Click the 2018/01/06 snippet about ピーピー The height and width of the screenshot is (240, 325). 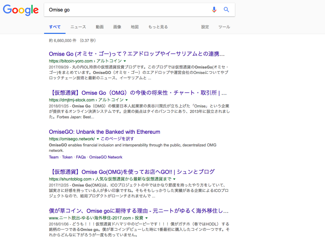click(x=139, y=230)
